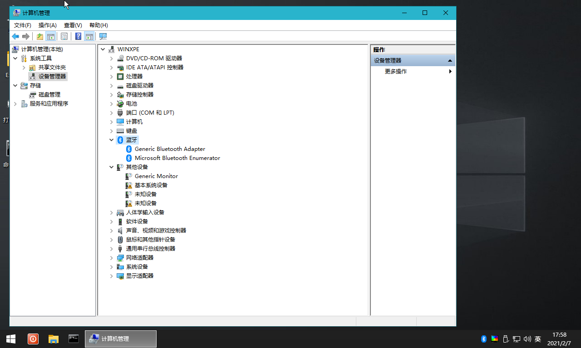Expand the 通用串行总线控制器 node

tap(112, 249)
